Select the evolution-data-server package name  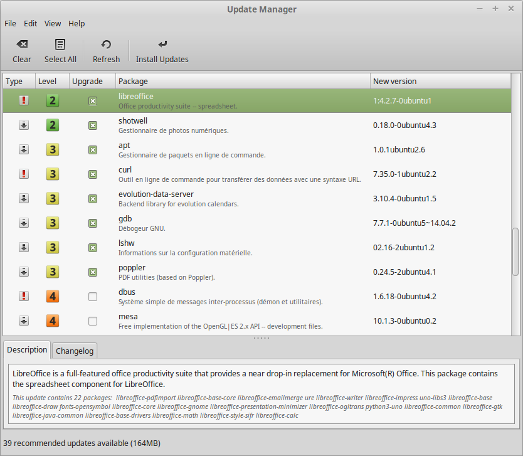(x=156, y=194)
